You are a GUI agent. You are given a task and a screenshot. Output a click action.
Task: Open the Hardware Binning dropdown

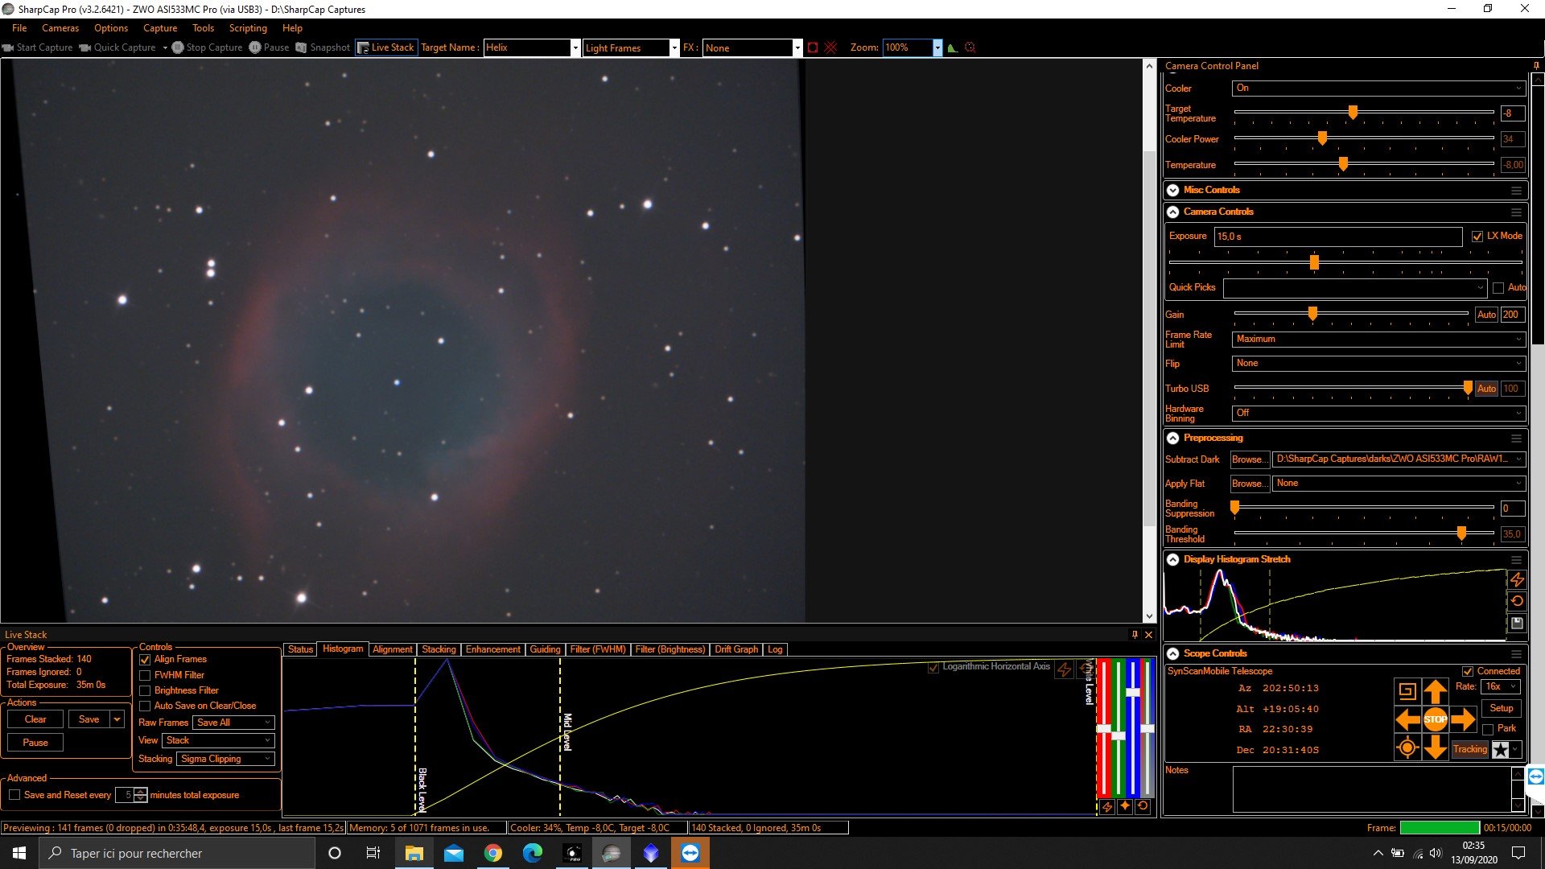(x=1378, y=413)
